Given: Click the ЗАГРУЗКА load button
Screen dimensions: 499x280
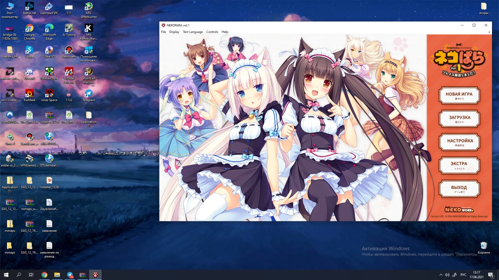Looking at the screenshot, I should point(459,119).
